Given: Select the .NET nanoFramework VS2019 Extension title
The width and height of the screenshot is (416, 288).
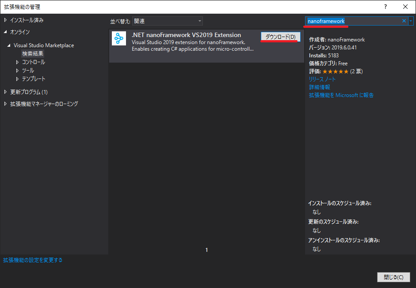Looking at the screenshot, I should 186,35.
